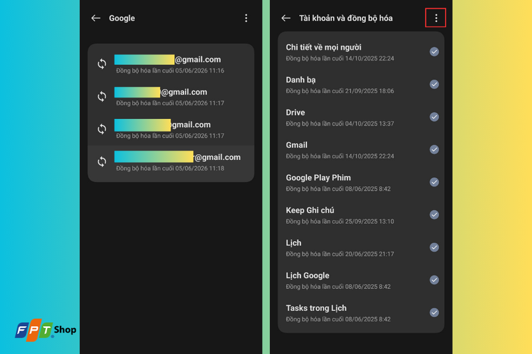Image resolution: width=532 pixels, height=354 pixels.
Task: Uncheck Gmail sync checkbox
Action: 434,149
